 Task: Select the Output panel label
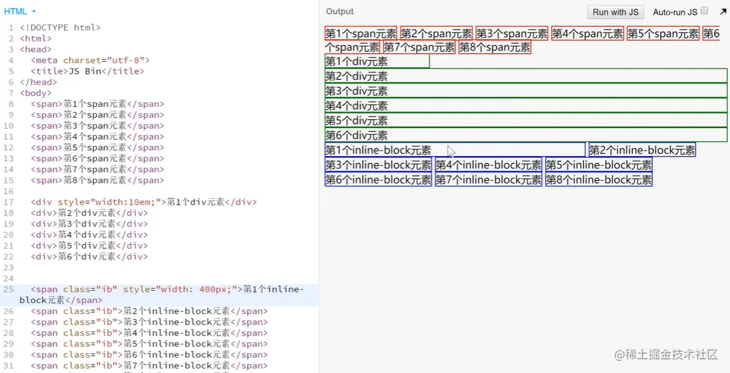(x=340, y=12)
